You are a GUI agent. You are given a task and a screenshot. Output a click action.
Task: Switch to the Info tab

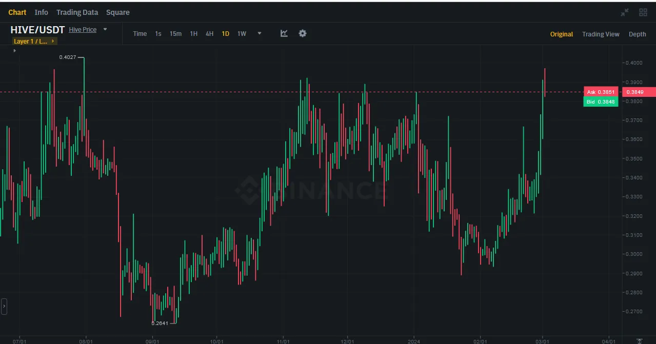[42, 12]
